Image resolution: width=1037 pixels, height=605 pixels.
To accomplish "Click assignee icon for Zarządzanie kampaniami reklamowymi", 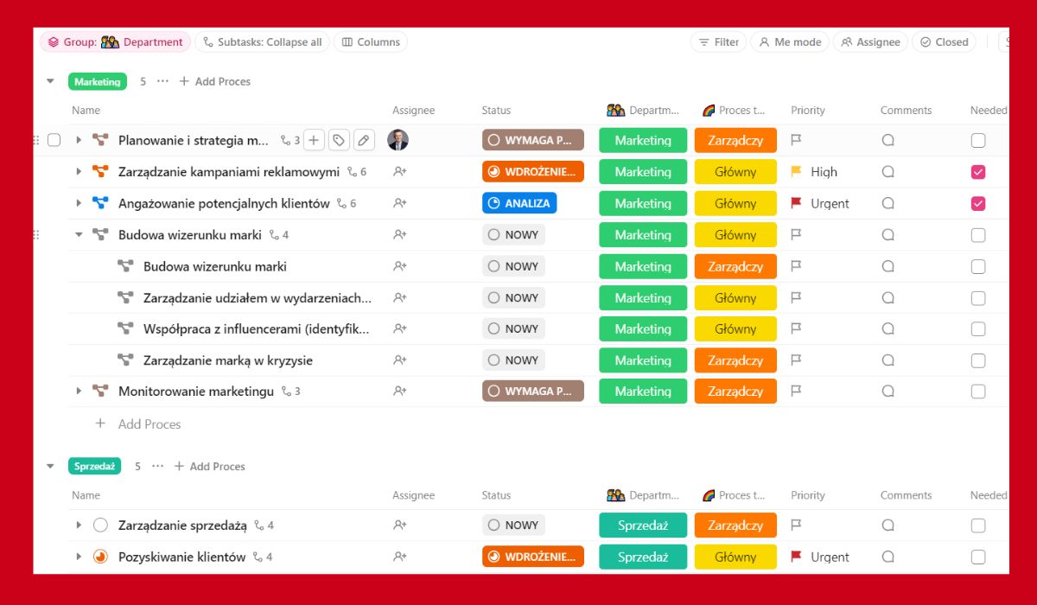I will [399, 172].
